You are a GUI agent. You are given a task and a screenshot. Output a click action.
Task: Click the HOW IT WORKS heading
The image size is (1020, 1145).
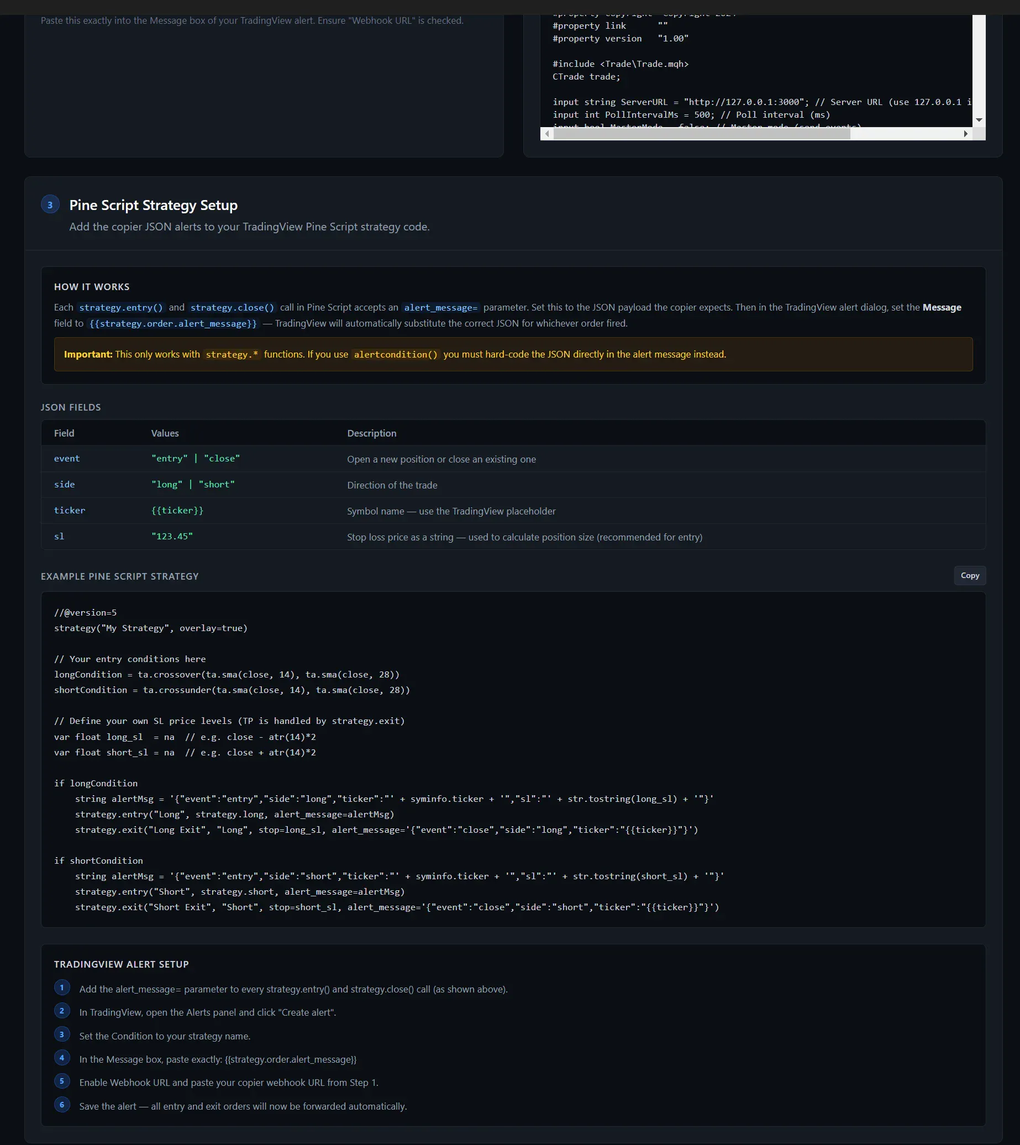pyautogui.click(x=92, y=287)
